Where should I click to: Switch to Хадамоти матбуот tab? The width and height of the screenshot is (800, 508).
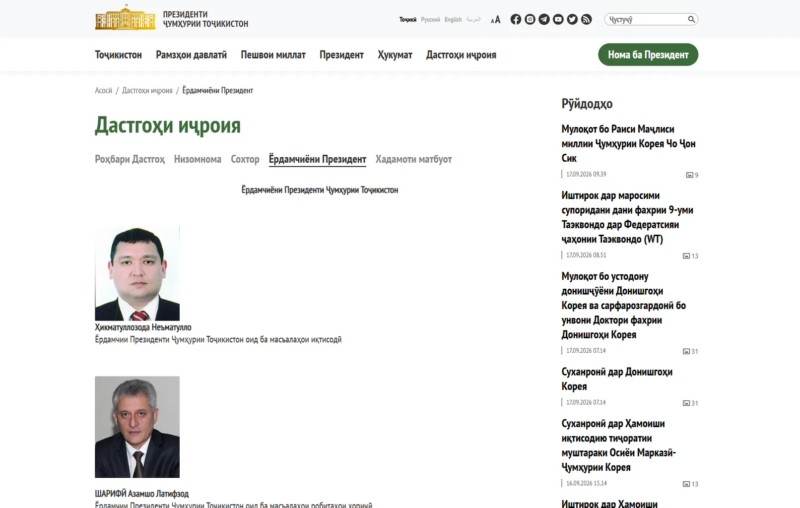[x=413, y=159]
